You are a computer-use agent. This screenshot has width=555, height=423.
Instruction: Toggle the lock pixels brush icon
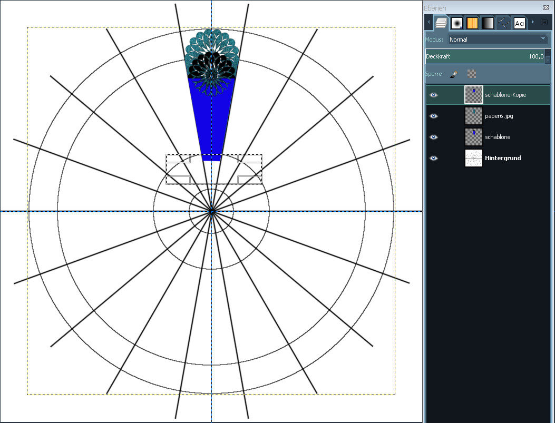[x=453, y=74]
